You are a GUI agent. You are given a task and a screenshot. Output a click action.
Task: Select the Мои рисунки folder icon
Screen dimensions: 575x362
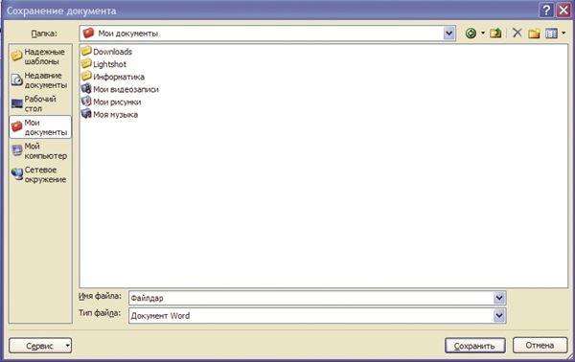[x=86, y=102]
